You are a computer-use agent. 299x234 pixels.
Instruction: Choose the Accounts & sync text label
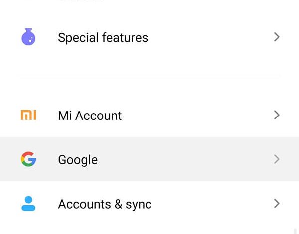(105, 204)
